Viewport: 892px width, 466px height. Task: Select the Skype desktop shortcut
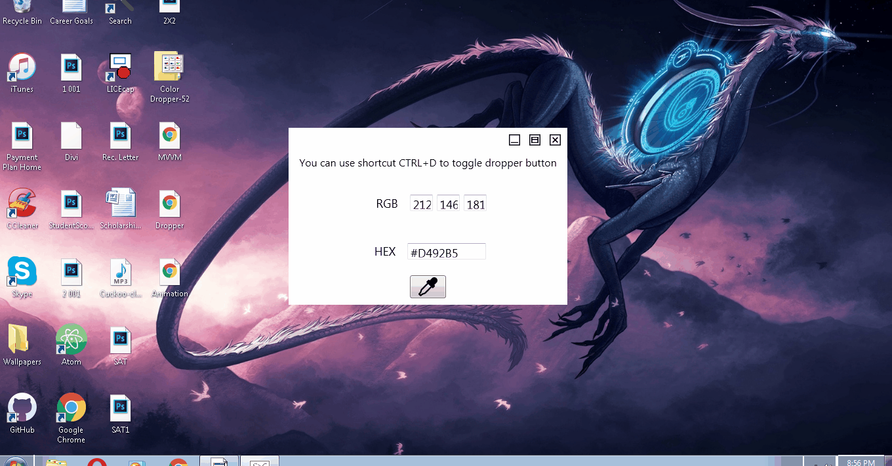[22, 278]
